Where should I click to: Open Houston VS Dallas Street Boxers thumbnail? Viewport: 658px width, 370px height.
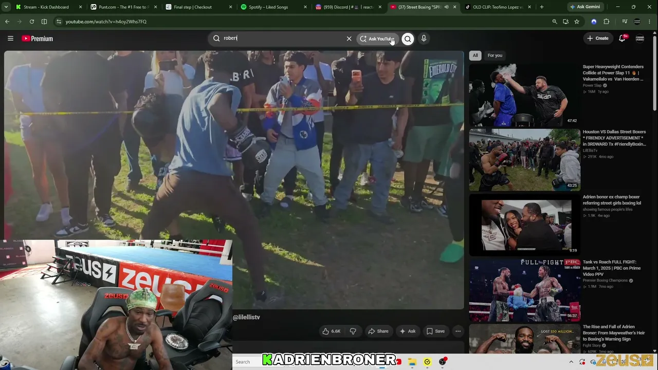click(x=524, y=160)
